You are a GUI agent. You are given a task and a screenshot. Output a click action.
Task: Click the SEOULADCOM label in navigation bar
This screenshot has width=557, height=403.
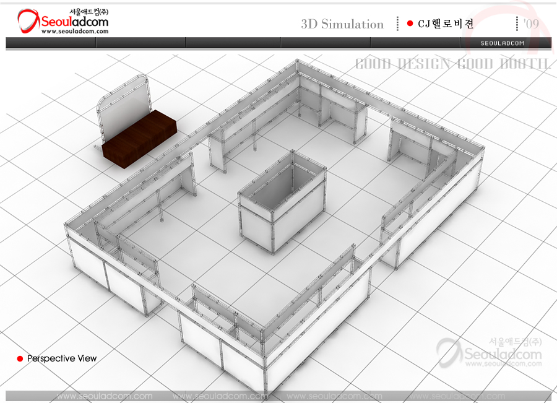pos(503,43)
